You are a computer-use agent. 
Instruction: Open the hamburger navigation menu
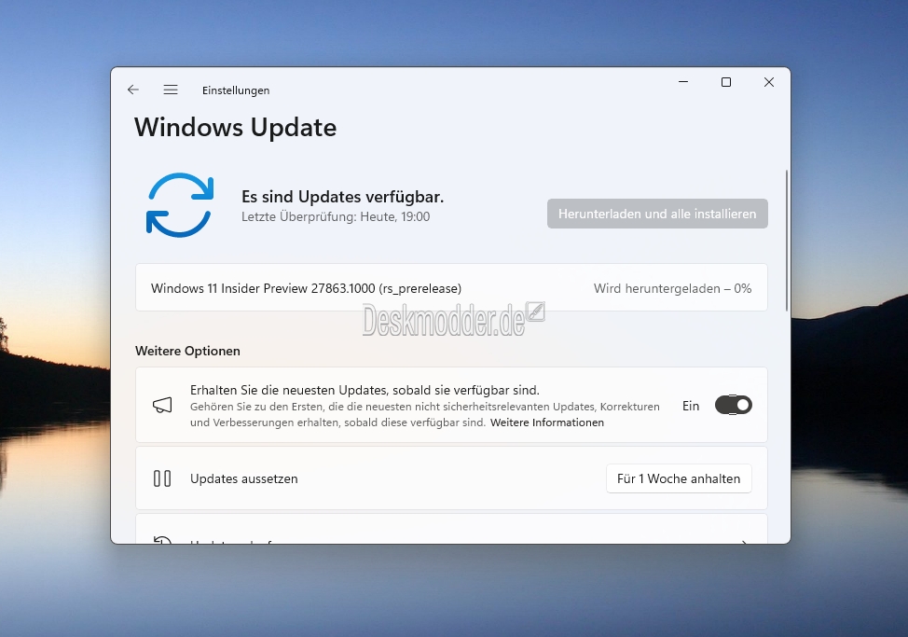click(x=171, y=90)
